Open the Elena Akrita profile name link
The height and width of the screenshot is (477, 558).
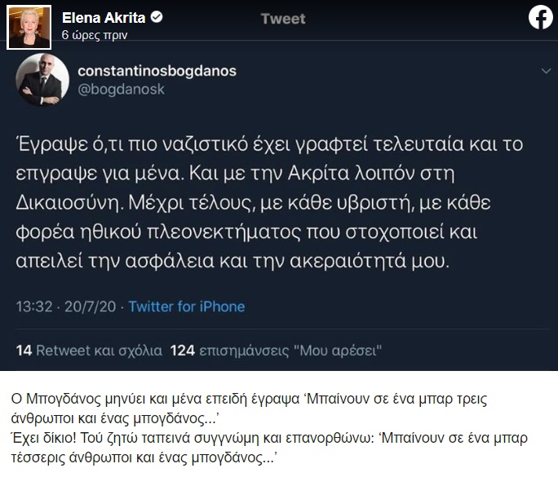click(95, 17)
